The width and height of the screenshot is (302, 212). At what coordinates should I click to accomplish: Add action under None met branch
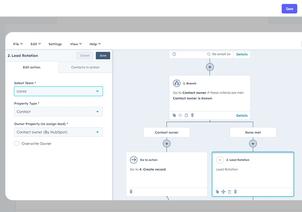click(x=253, y=144)
